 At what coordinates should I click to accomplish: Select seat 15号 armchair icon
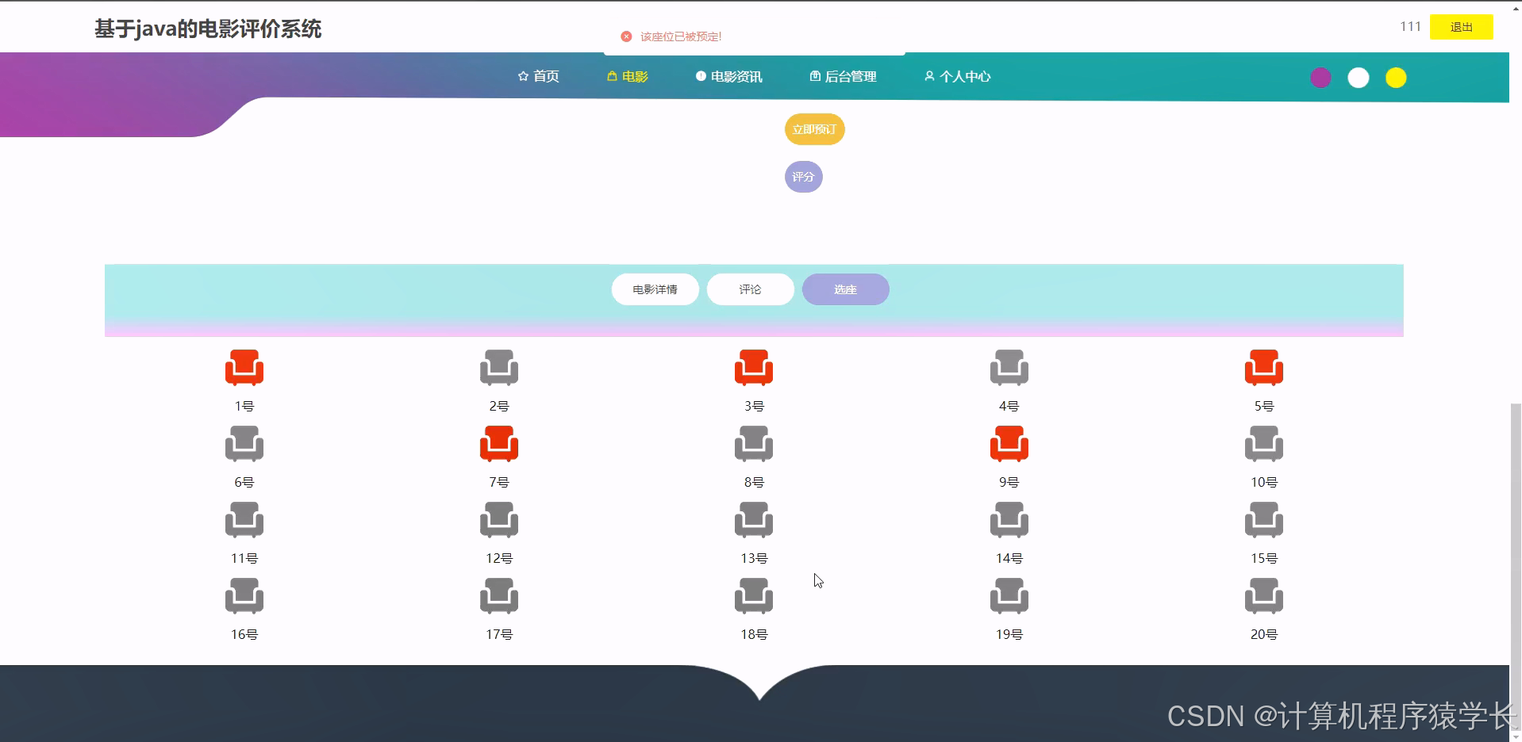[x=1263, y=519]
